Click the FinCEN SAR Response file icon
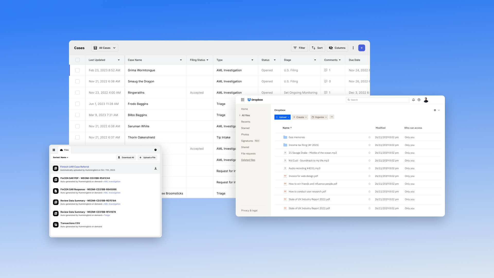Image resolution: width=494 pixels, height=278 pixels. coord(56,191)
